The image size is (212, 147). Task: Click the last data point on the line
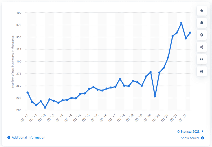coord(190,33)
